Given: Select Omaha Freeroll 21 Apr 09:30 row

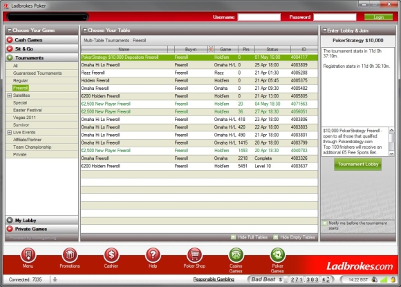Looking at the screenshot, I should pos(199,89).
